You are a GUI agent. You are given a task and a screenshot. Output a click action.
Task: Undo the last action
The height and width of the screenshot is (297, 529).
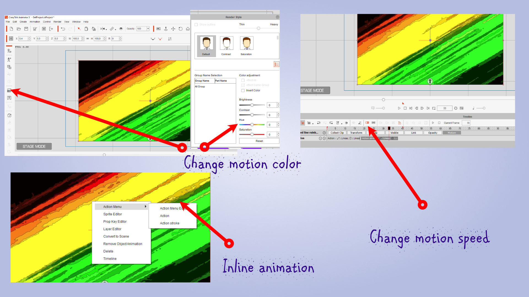click(63, 29)
